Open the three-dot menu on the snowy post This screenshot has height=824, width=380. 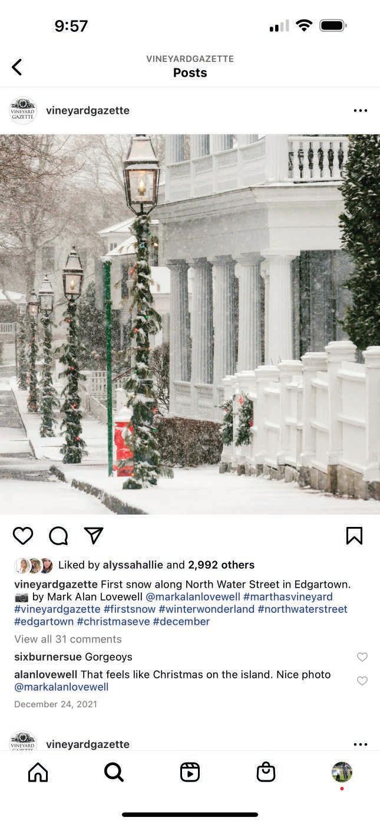tap(360, 110)
